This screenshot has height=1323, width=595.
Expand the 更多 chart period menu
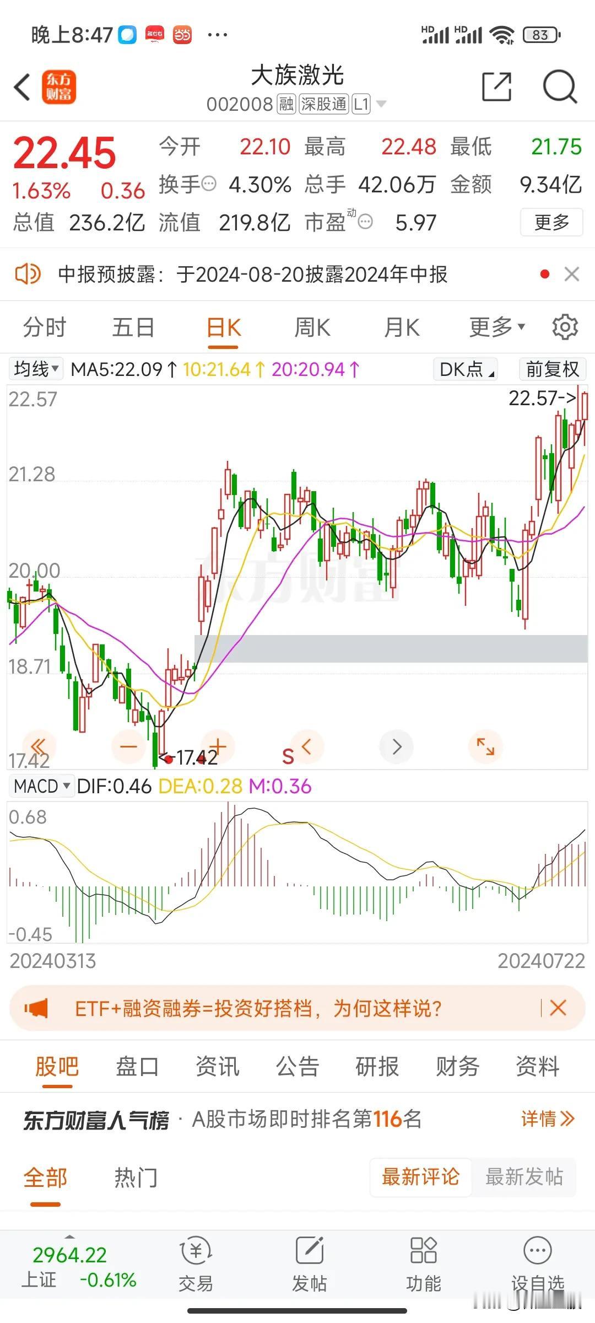coord(497,327)
